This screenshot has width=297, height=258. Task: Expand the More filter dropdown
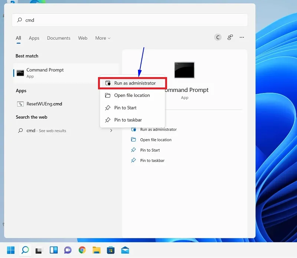pyautogui.click(x=103, y=38)
